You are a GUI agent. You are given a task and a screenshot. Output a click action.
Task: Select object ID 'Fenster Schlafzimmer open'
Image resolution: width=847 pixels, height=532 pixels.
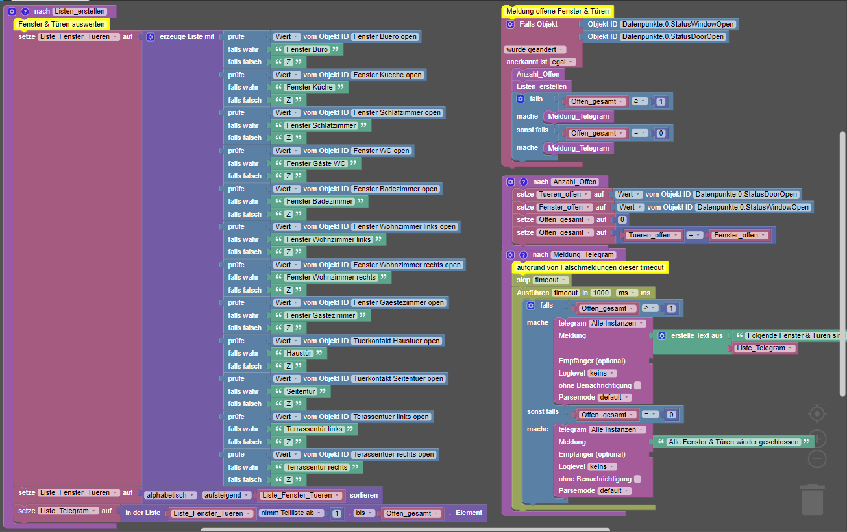397,112
